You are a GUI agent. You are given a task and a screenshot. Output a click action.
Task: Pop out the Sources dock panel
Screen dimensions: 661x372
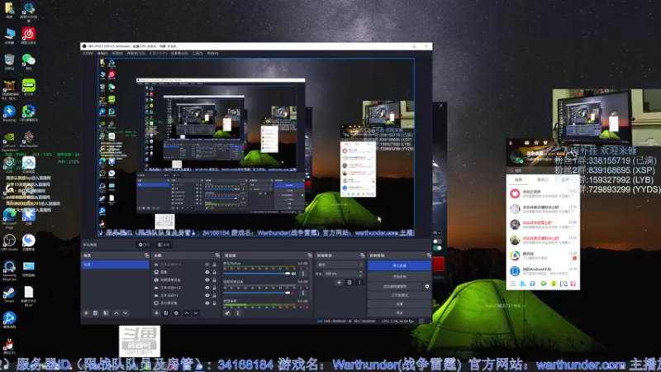click(x=217, y=255)
